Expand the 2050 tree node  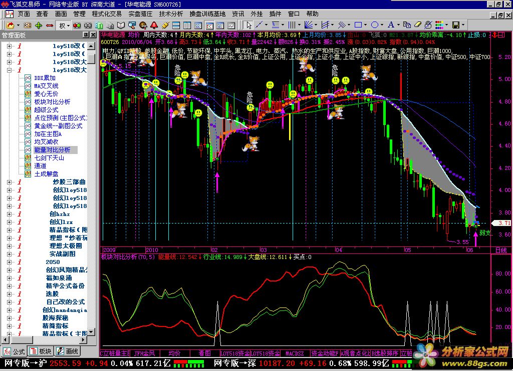(9, 262)
